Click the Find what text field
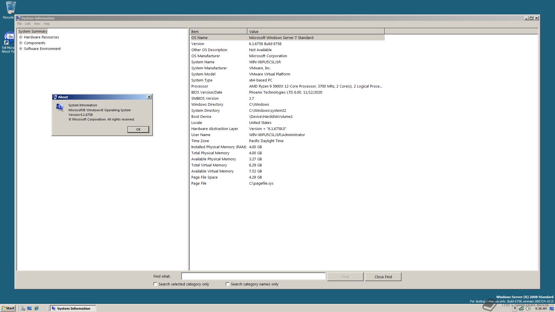Image resolution: width=555 pixels, height=312 pixels. (x=253, y=276)
